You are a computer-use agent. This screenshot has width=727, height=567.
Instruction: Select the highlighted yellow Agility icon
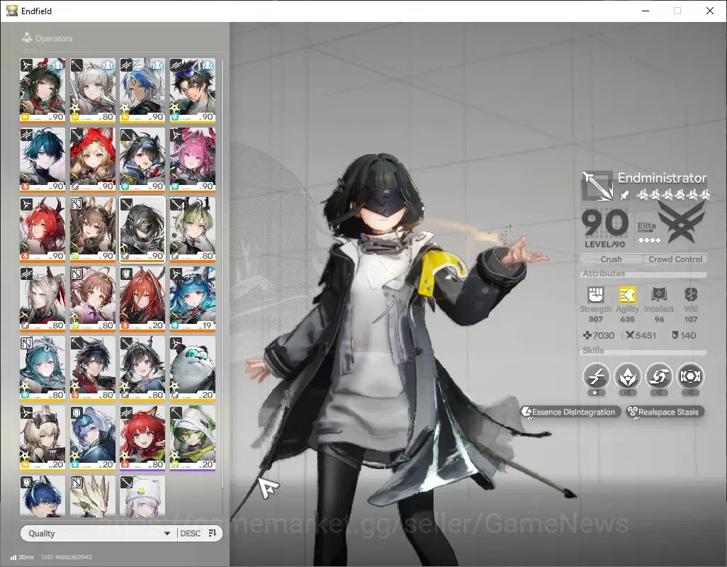[x=627, y=294]
